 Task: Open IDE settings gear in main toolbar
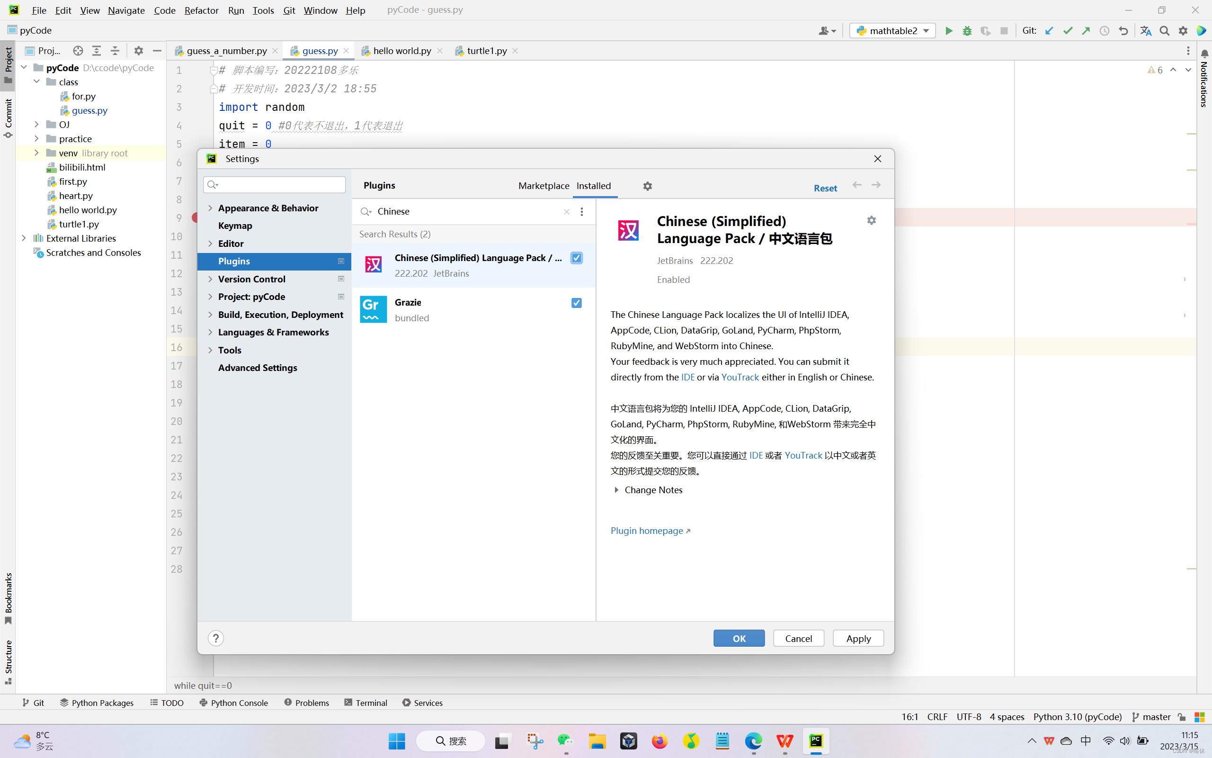click(1183, 31)
